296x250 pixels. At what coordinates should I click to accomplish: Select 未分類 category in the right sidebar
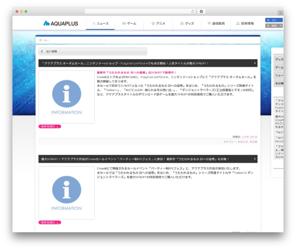279,83
